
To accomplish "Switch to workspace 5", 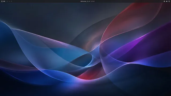I will (x=11, y=1).
